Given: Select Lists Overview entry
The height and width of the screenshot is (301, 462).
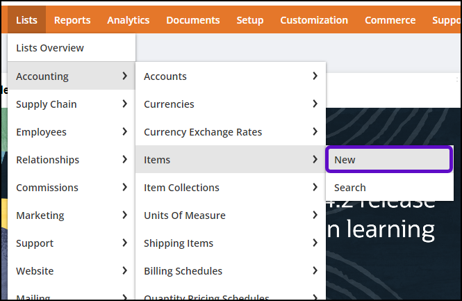Looking at the screenshot, I should pos(50,48).
